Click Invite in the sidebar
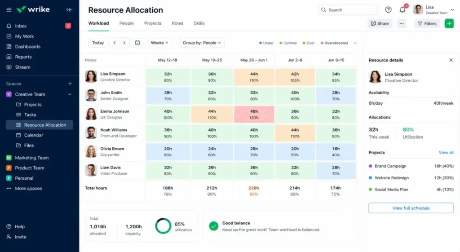The width and height of the screenshot is (460, 252). click(20, 237)
